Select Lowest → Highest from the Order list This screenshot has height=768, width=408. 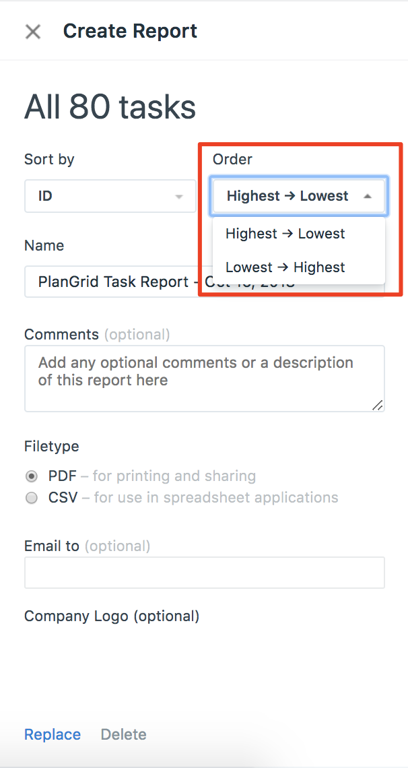click(x=283, y=267)
